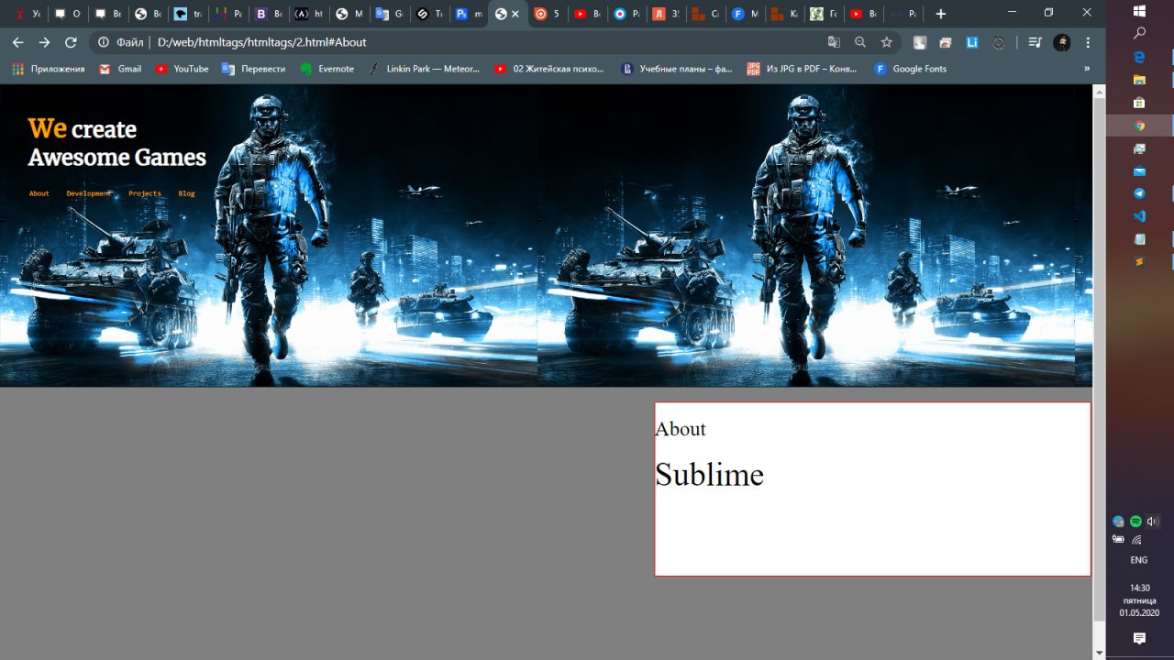Image resolution: width=1174 pixels, height=660 pixels.
Task: Click the Google Translate page icon
Action: (834, 42)
